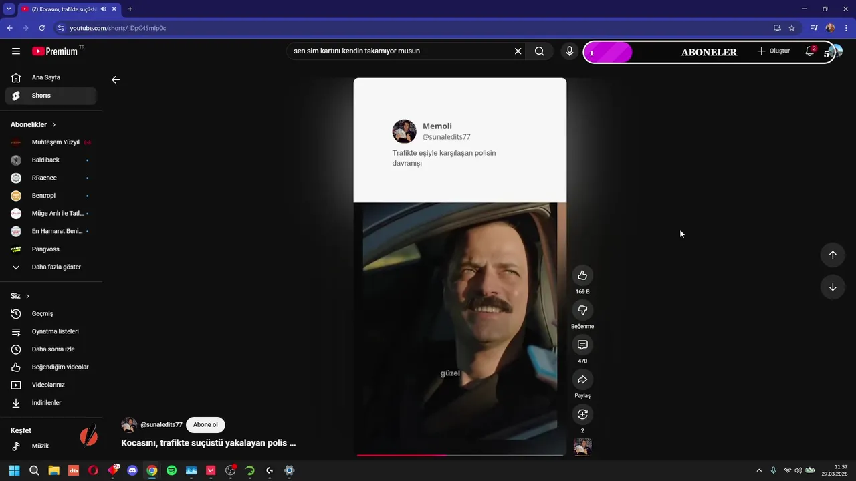This screenshot has width=856, height=481.
Task: Expand Daha fazla göster subscriptions
Action: (51, 267)
